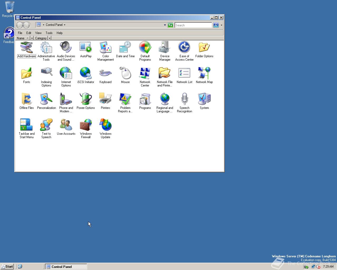
Task: Open the Add Hardware applet
Action: tap(27, 50)
